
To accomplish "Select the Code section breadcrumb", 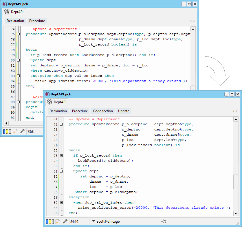I will click(x=103, y=111).
